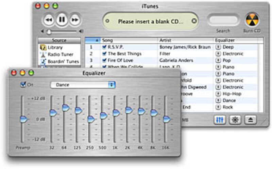The image size is (272, 169).
Task: Click the 1K band slider knob
Action: click(x=116, y=113)
